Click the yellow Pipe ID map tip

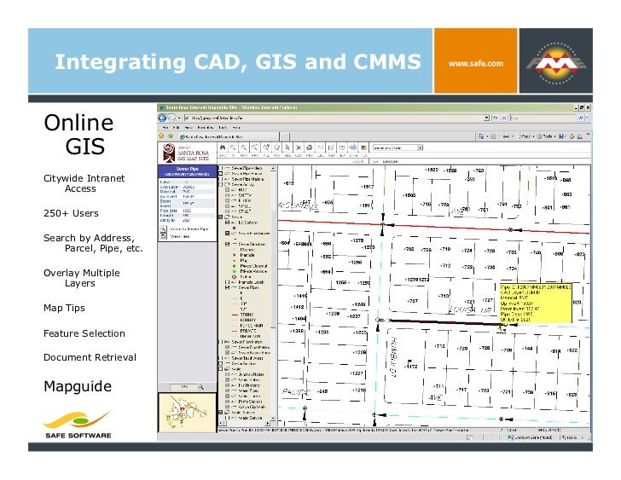pos(536,303)
